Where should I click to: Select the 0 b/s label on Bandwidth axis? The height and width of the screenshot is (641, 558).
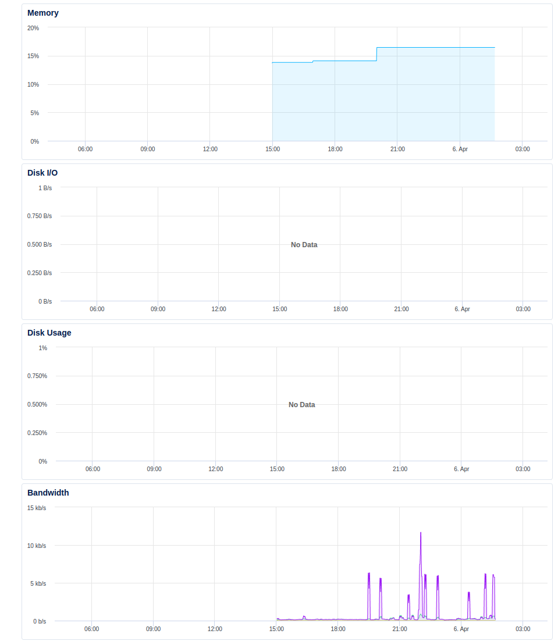tap(40, 621)
